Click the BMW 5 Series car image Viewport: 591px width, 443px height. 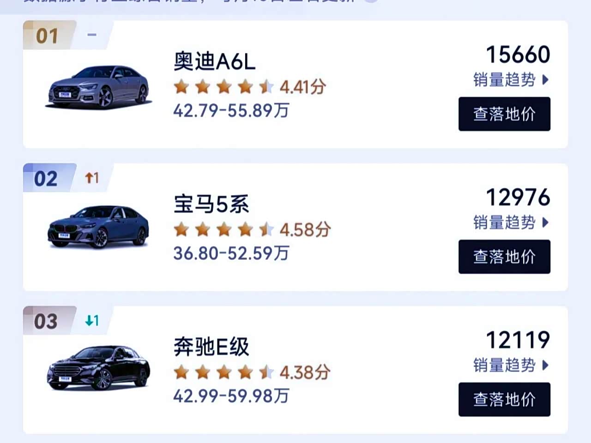98,227
